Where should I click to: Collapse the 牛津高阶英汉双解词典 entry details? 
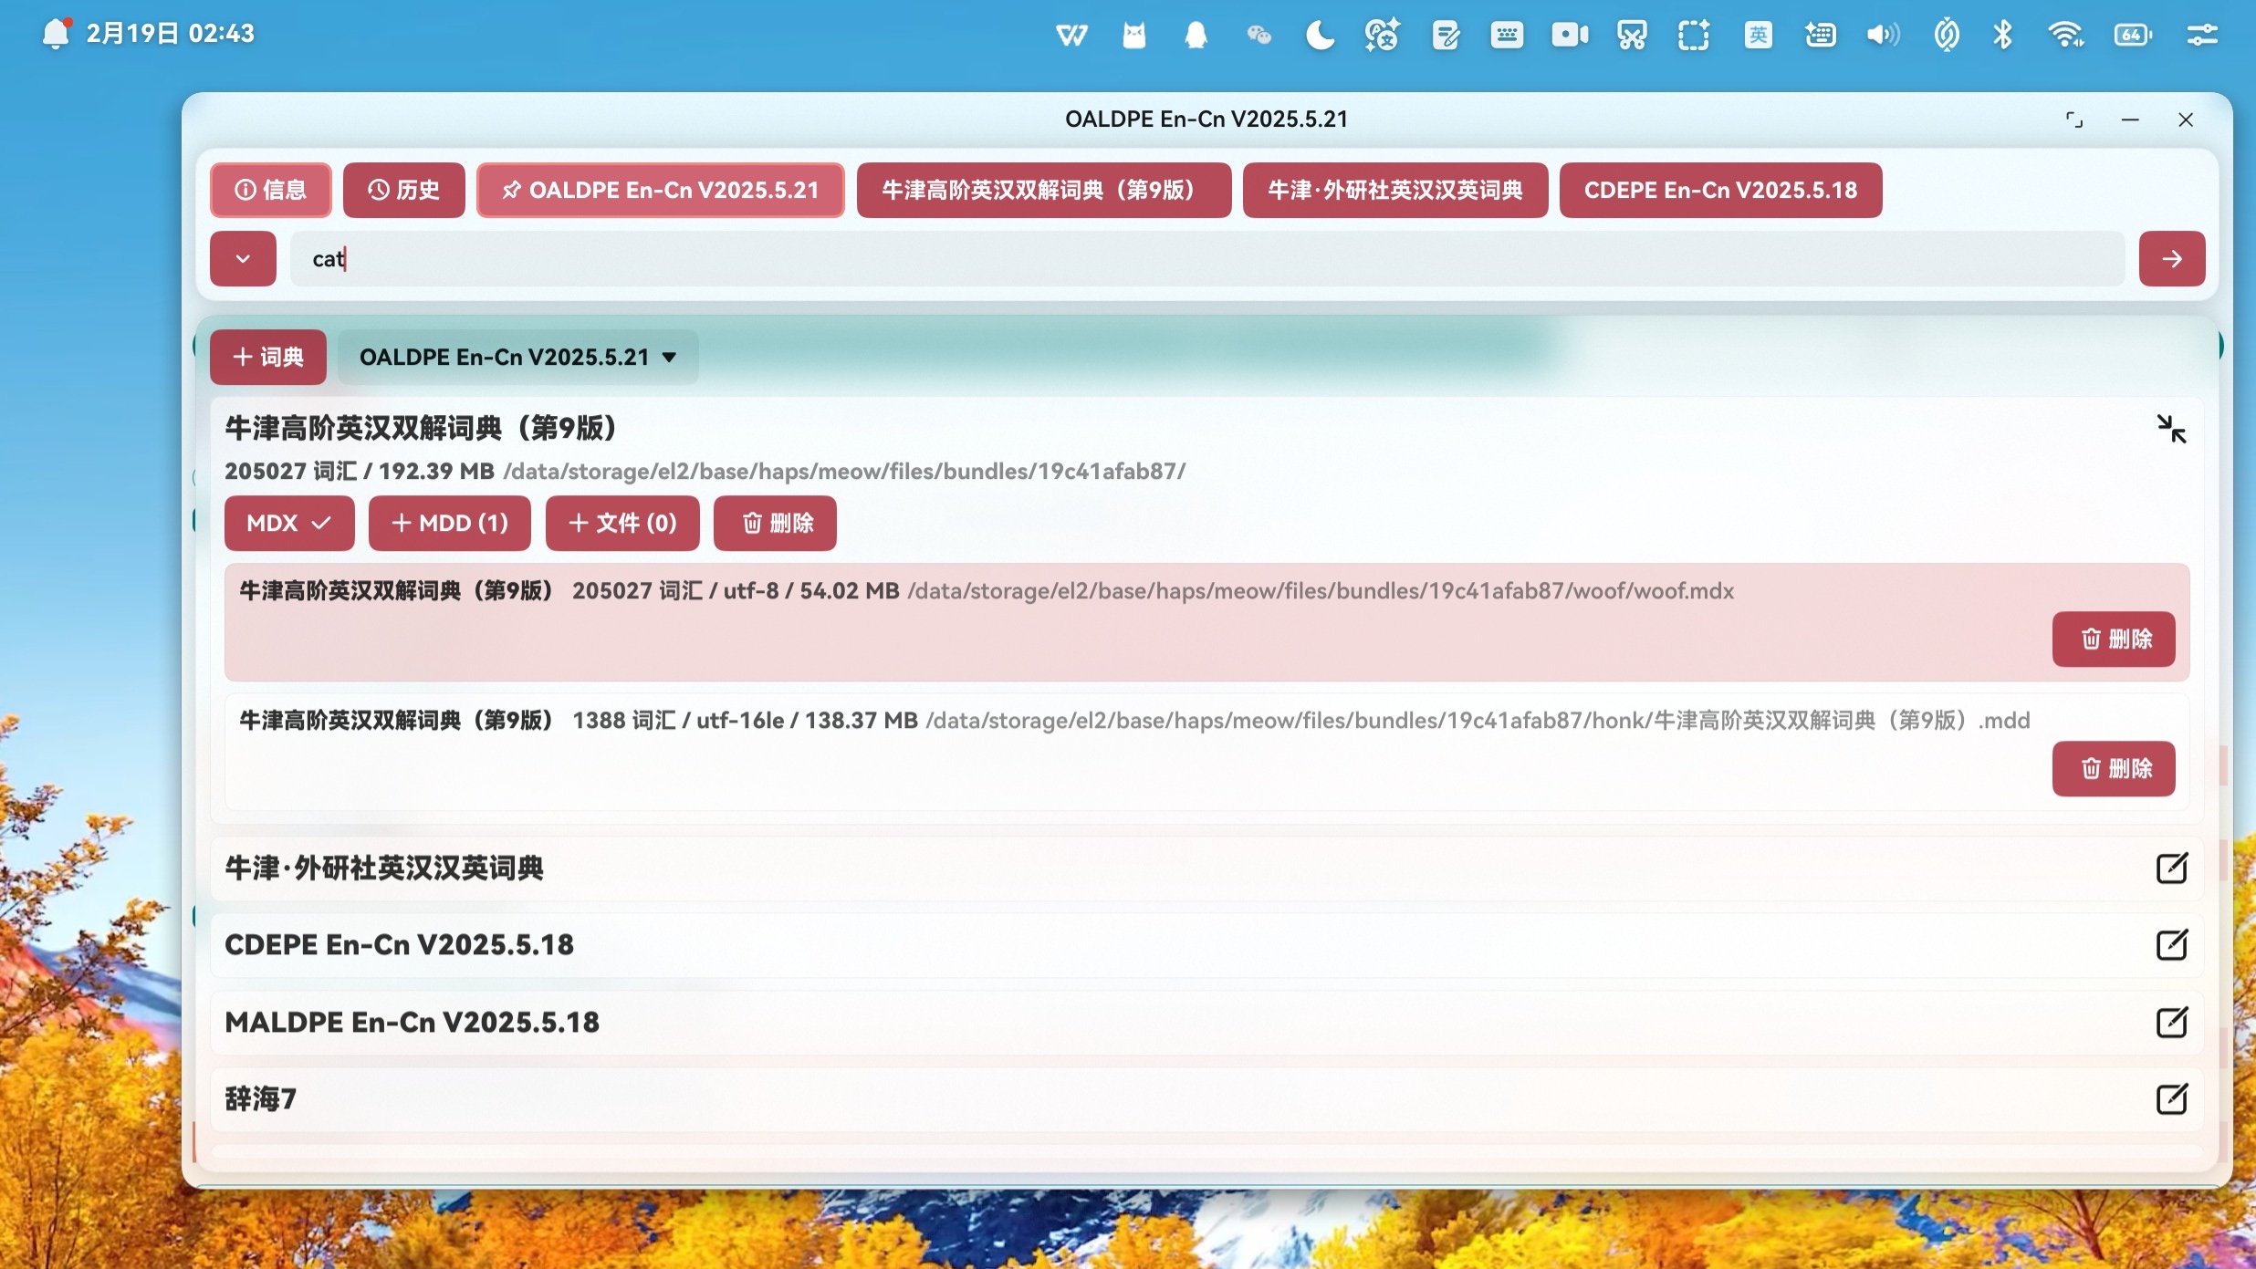click(x=2171, y=429)
